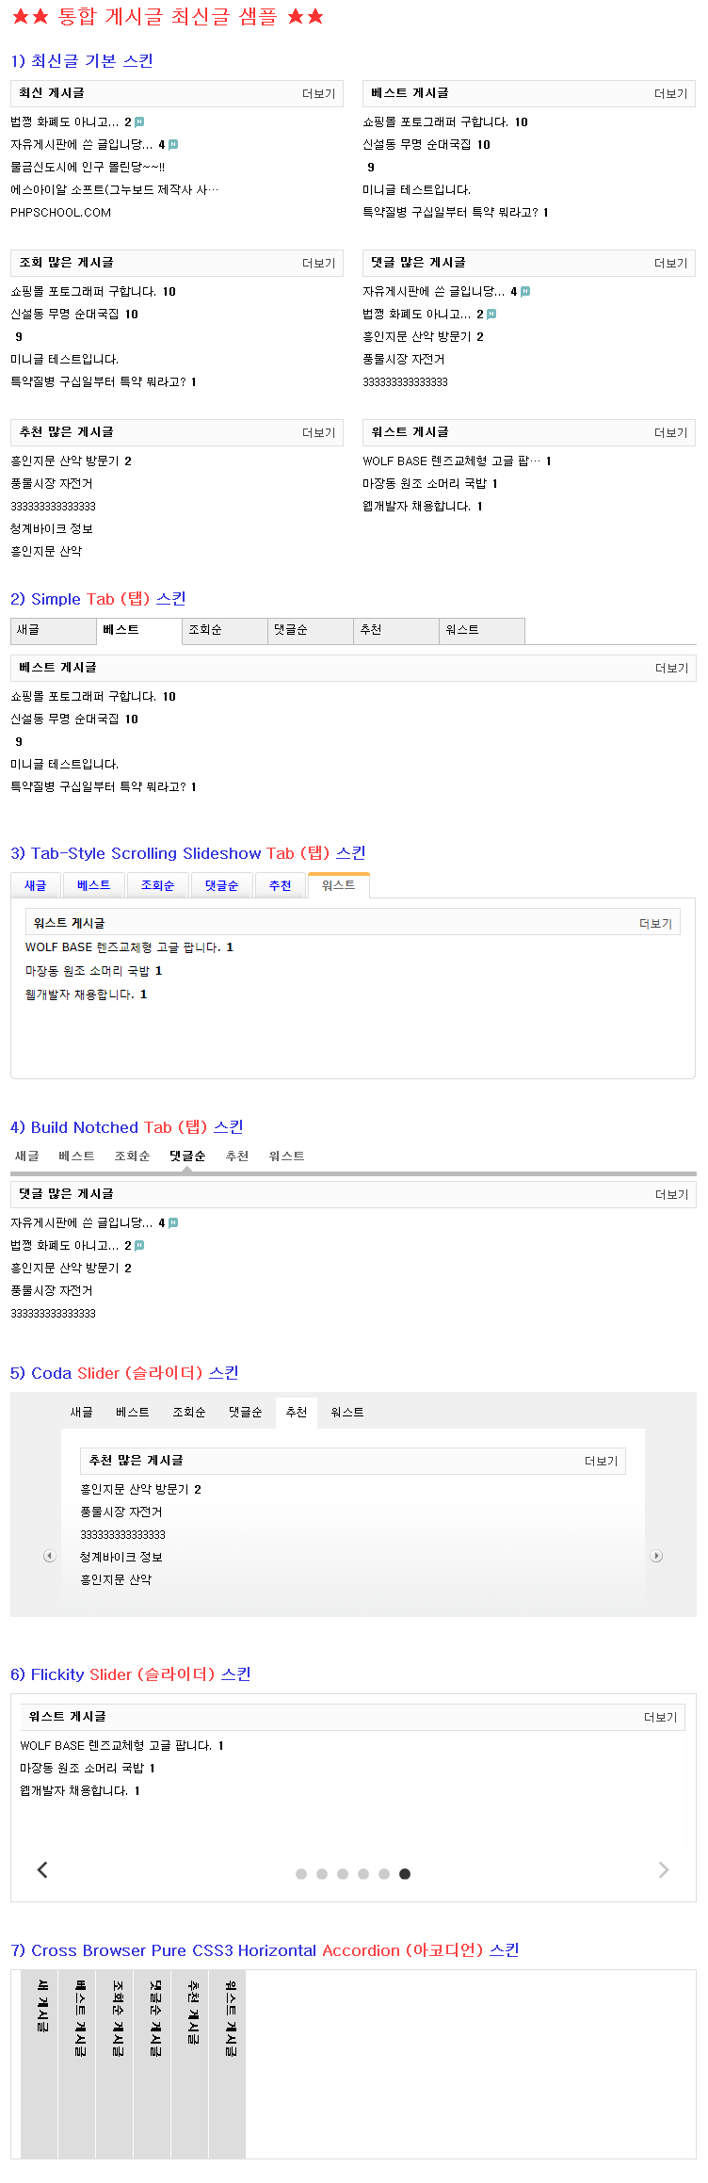Image resolution: width=708 pixels, height=2183 pixels.
Task: Expand the 새 게시글 accordion panel
Action: pos(40,2062)
